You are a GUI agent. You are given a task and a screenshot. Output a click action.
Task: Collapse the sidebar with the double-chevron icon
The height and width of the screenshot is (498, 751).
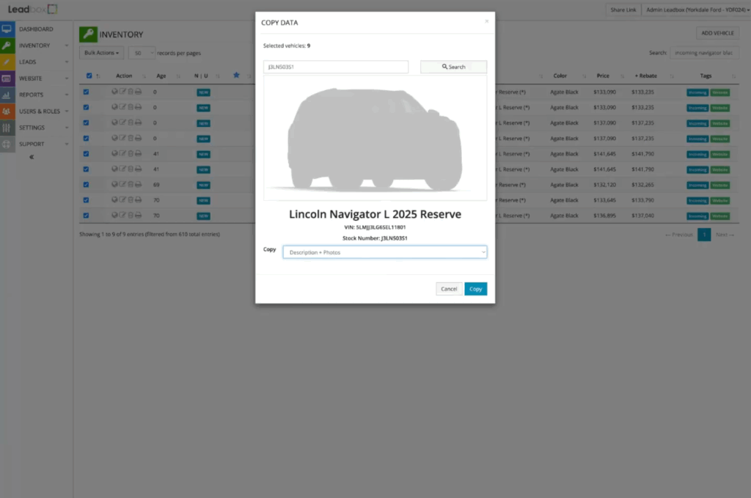[32, 156]
